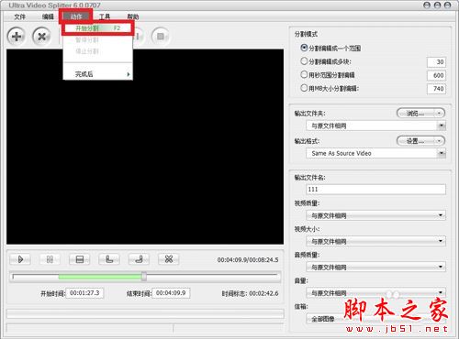Click the full-frame icon beside the pause button
The height and width of the screenshot is (339, 459).
pos(79,259)
